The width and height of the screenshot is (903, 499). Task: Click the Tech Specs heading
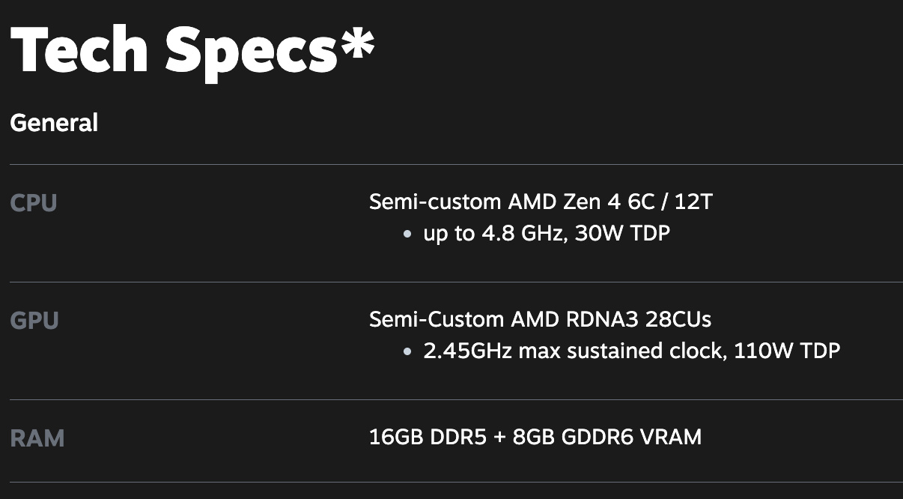(172, 49)
